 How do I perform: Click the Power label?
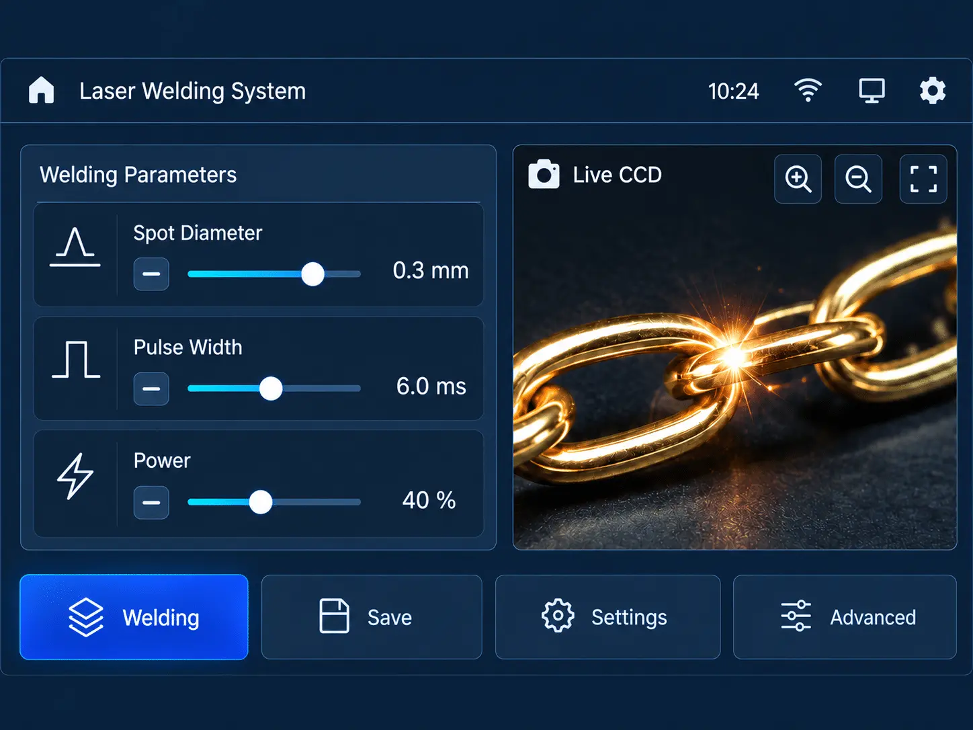click(x=162, y=461)
